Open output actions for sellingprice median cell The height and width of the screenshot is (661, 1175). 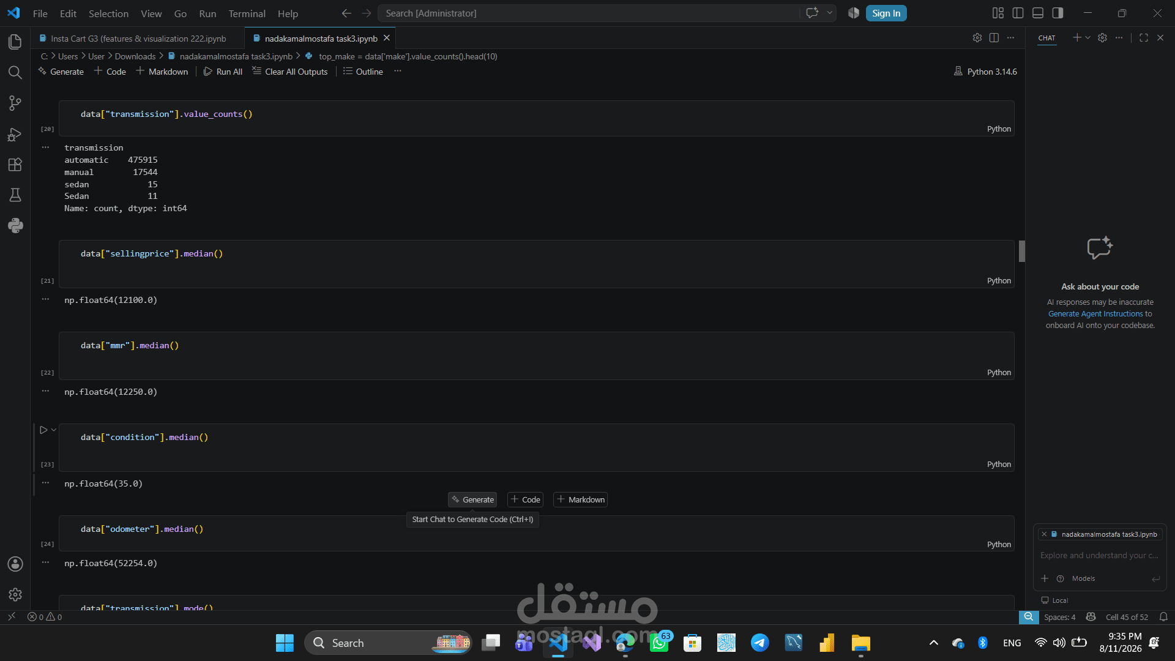(45, 299)
